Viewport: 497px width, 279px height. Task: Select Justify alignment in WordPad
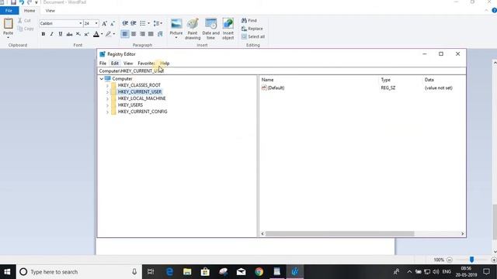(151, 34)
